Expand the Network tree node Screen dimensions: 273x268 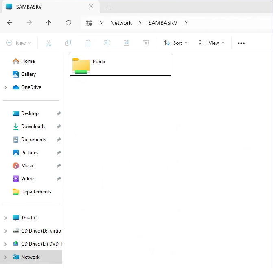click(x=5, y=257)
